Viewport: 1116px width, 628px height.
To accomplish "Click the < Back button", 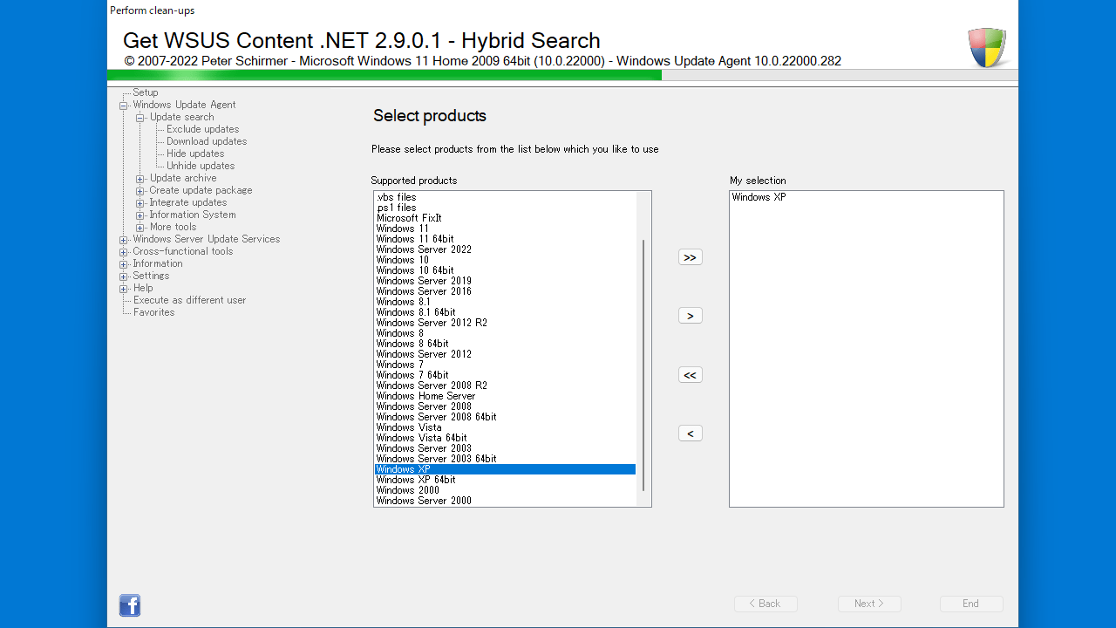I will click(x=766, y=604).
